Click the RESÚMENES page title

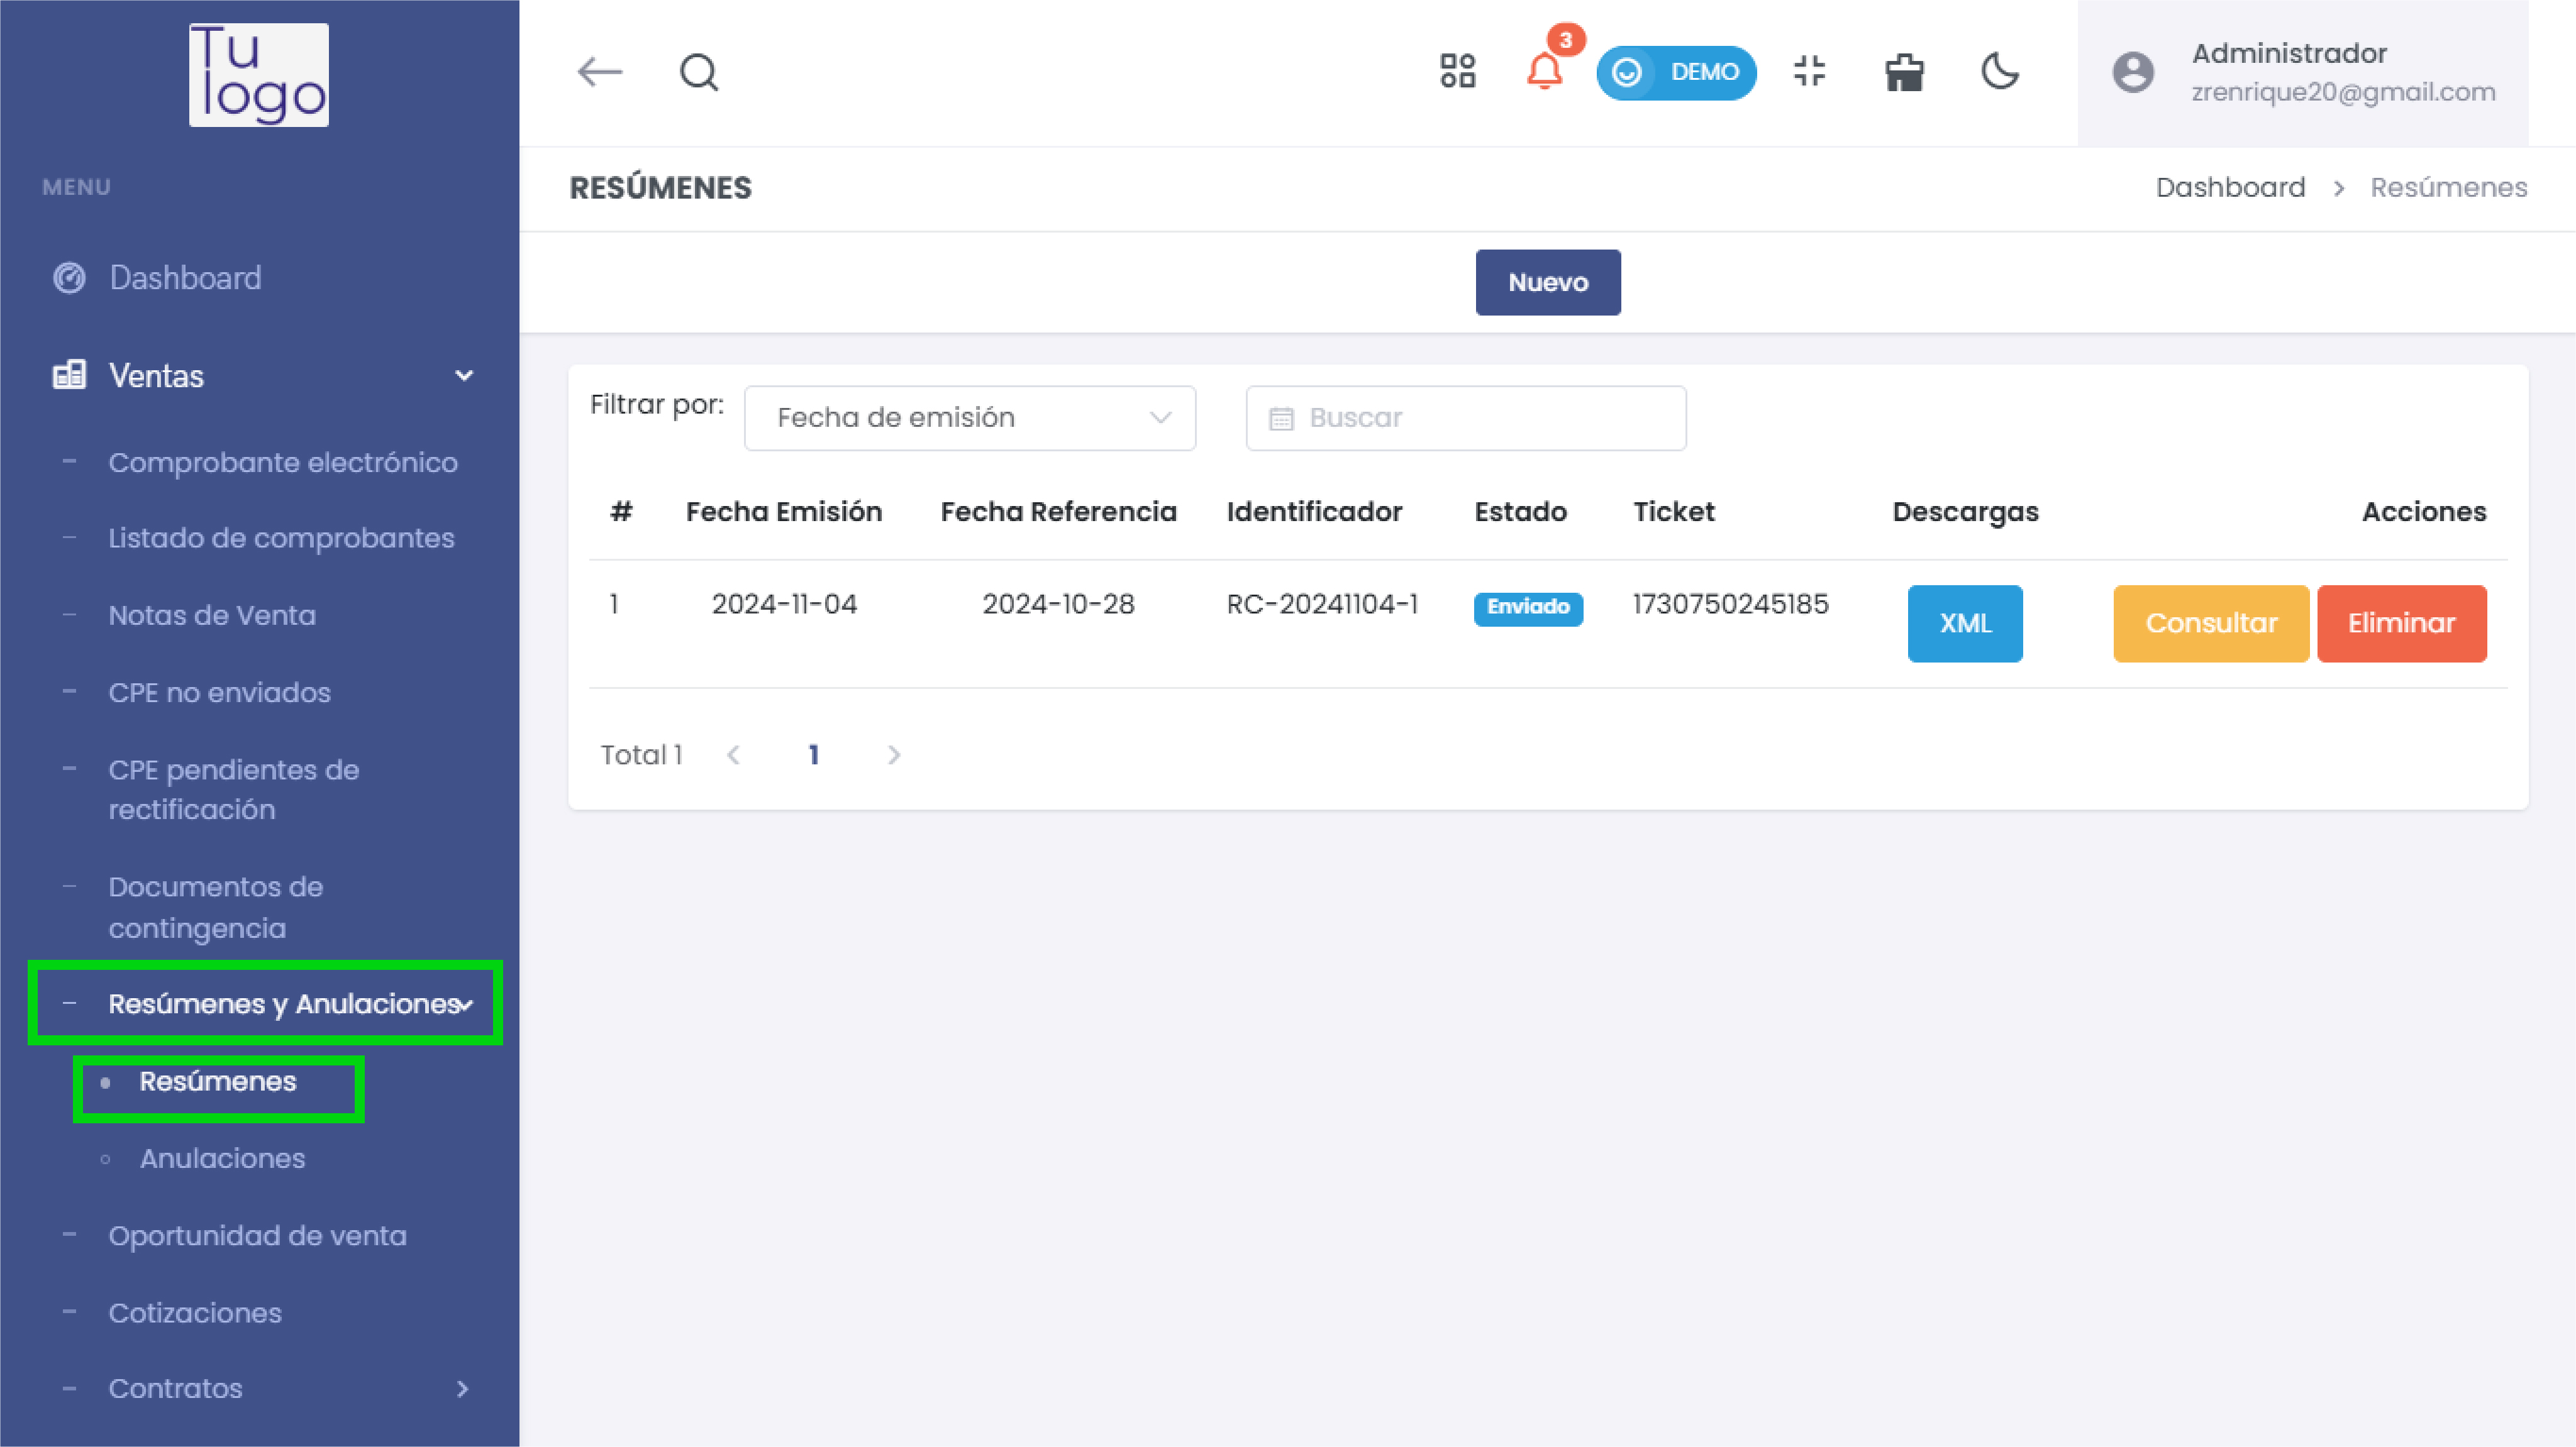coord(660,188)
